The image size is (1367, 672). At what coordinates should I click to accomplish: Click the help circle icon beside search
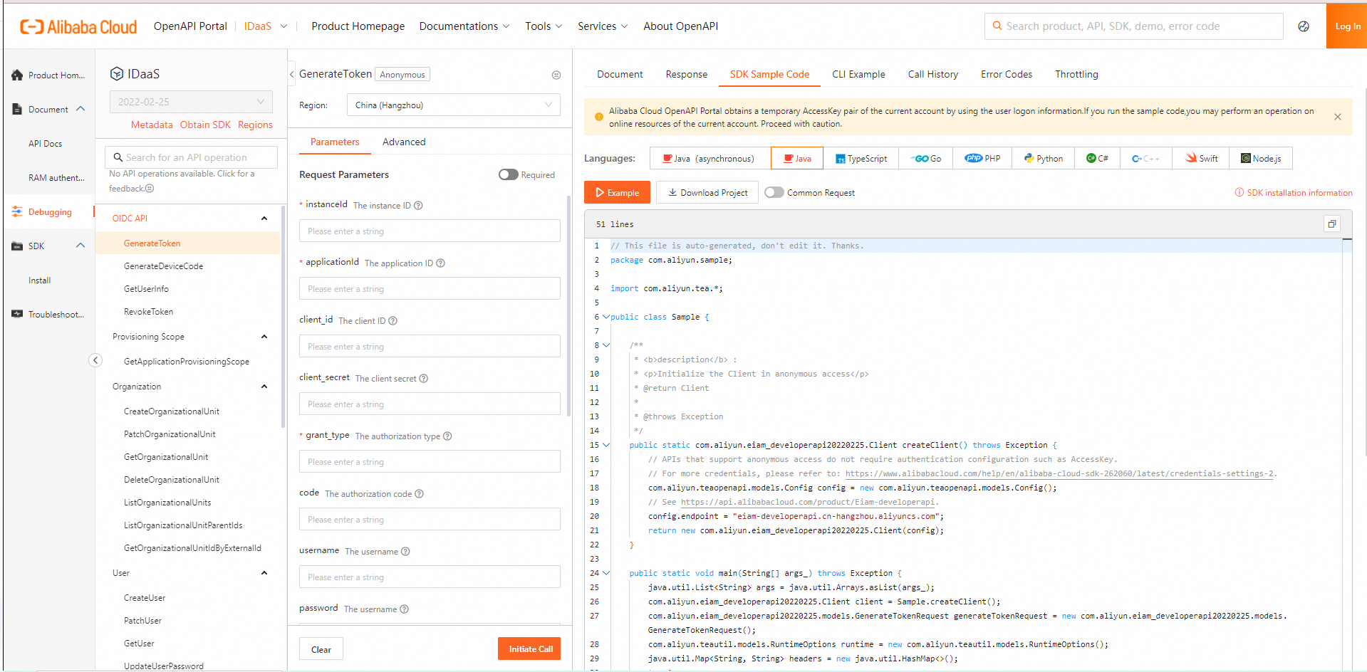[1304, 26]
